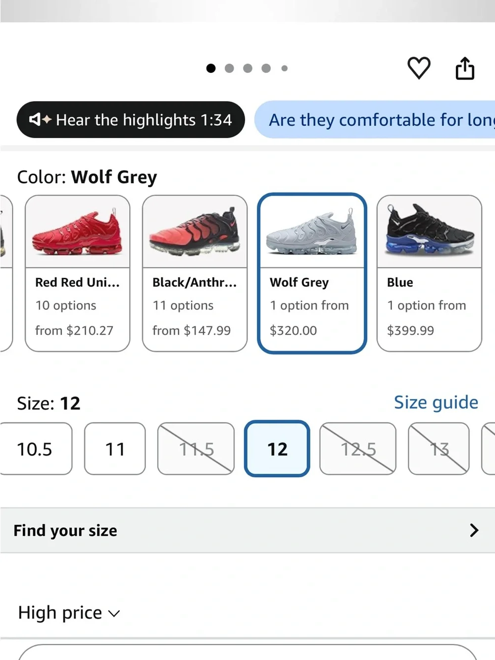Viewport: 495px width, 660px height.
Task: Click the 'Size: 12' heading
Action: click(49, 404)
